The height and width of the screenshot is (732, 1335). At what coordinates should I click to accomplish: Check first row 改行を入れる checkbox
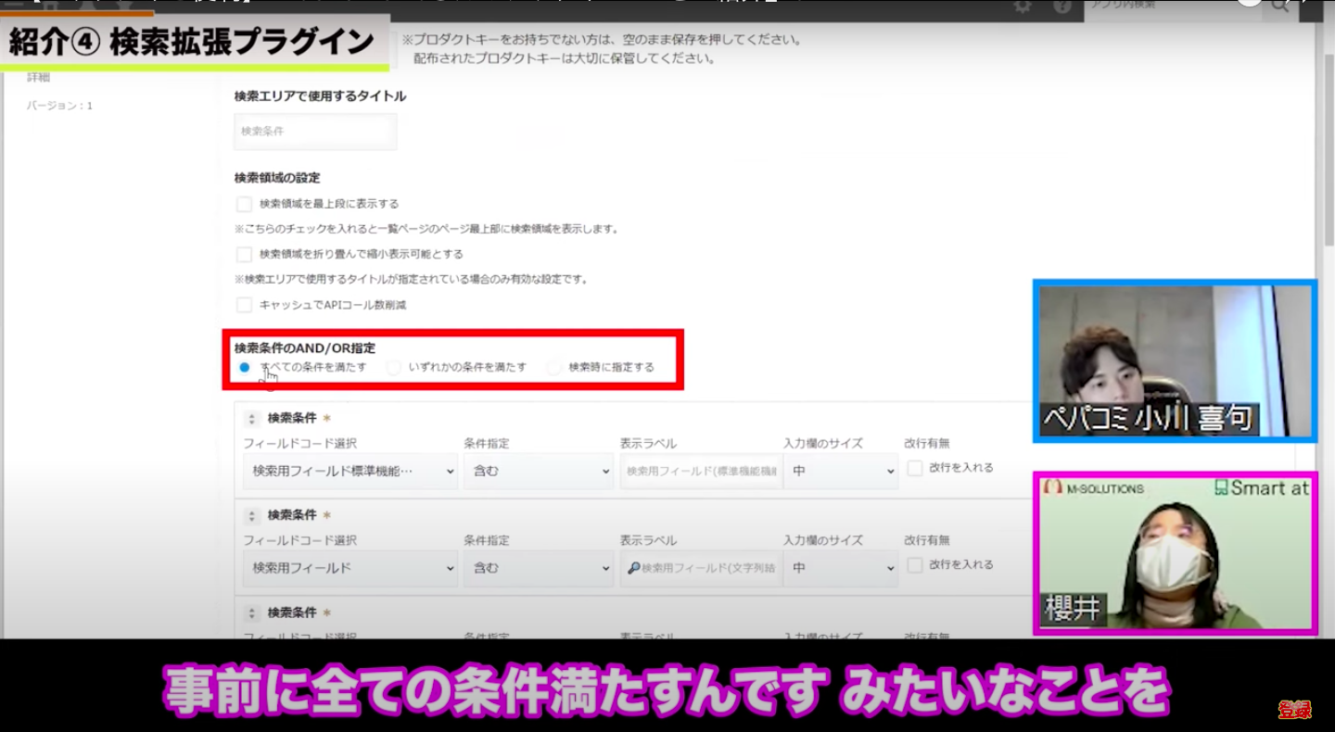915,468
